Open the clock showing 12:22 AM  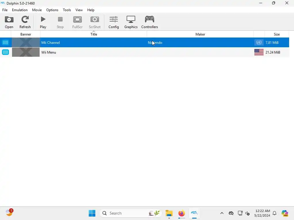tap(262, 213)
